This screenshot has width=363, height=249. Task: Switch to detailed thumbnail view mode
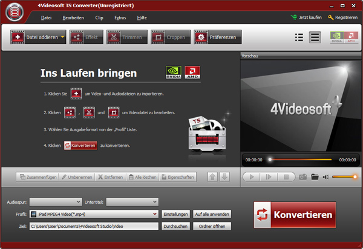(x=315, y=37)
